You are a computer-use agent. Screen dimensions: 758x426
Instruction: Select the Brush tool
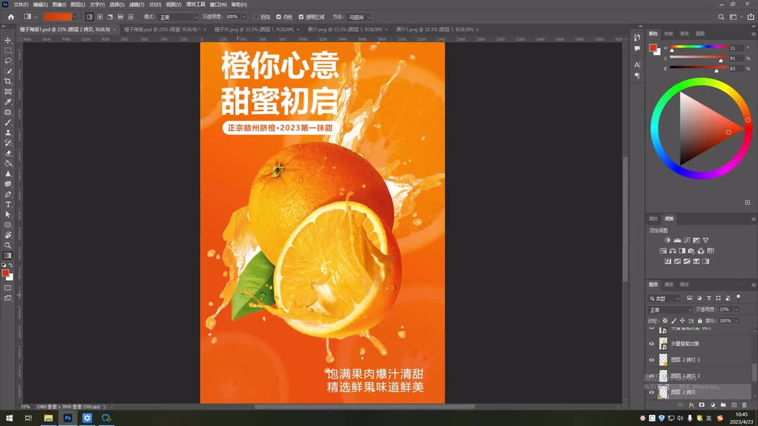(8, 122)
